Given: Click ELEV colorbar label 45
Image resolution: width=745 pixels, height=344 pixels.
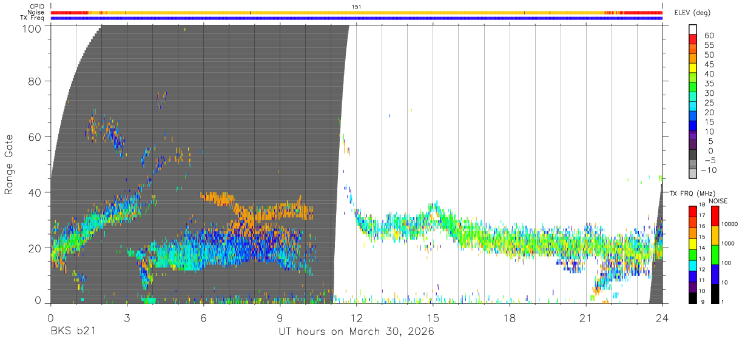Looking at the screenshot, I should coord(708,64).
